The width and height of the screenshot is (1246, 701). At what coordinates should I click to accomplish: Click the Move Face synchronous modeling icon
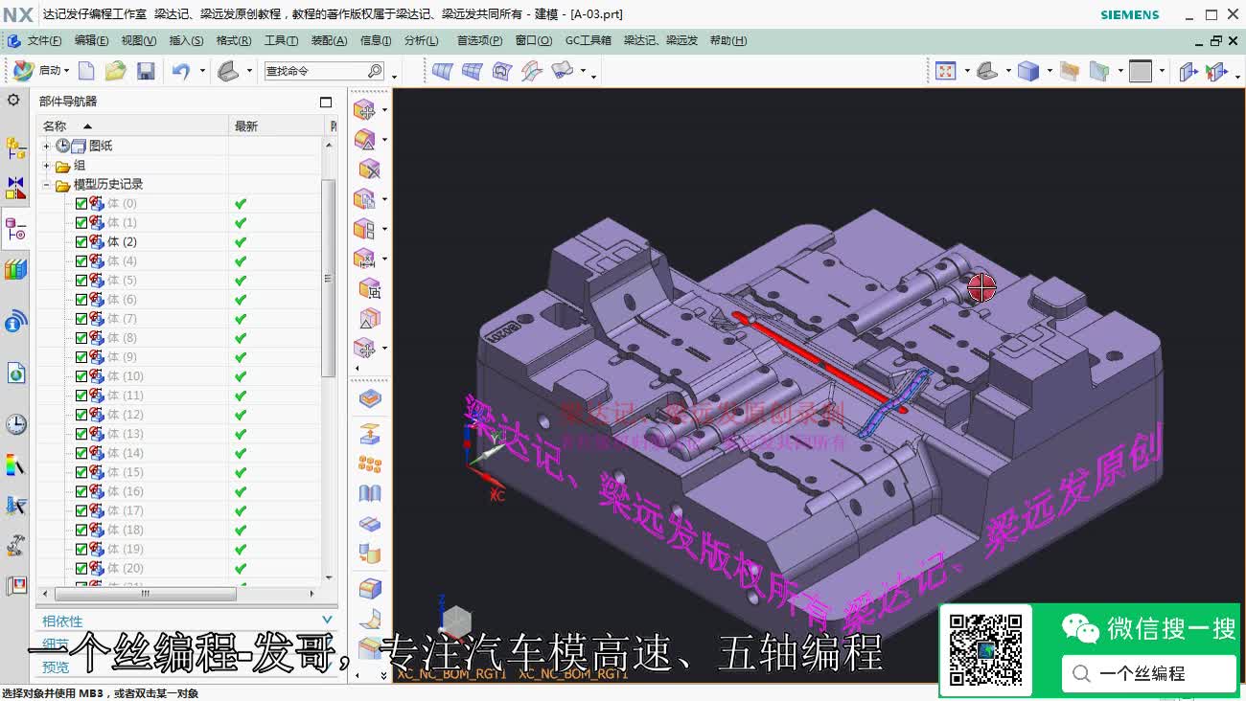pos(365,110)
